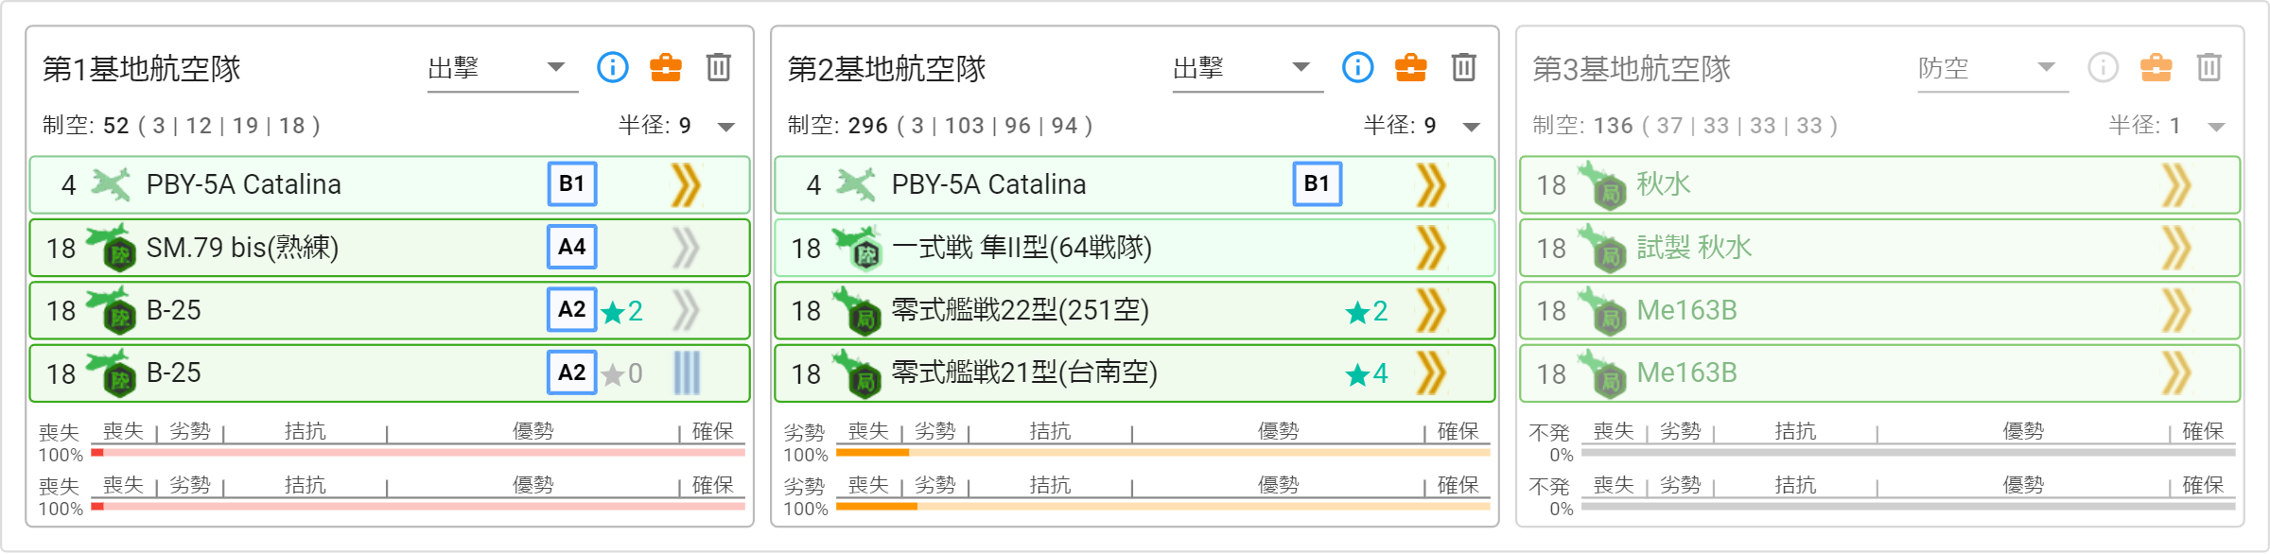Click the B1 badge on second squadron's Catalina
Viewport: 2270px width, 554px height.
(x=1317, y=183)
